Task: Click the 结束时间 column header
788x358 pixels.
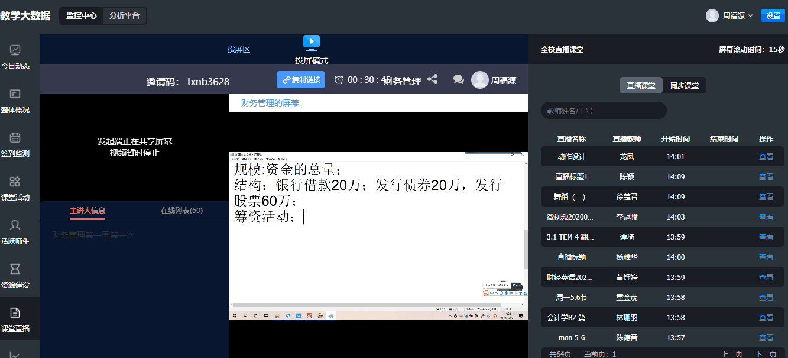Action: click(724, 139)
